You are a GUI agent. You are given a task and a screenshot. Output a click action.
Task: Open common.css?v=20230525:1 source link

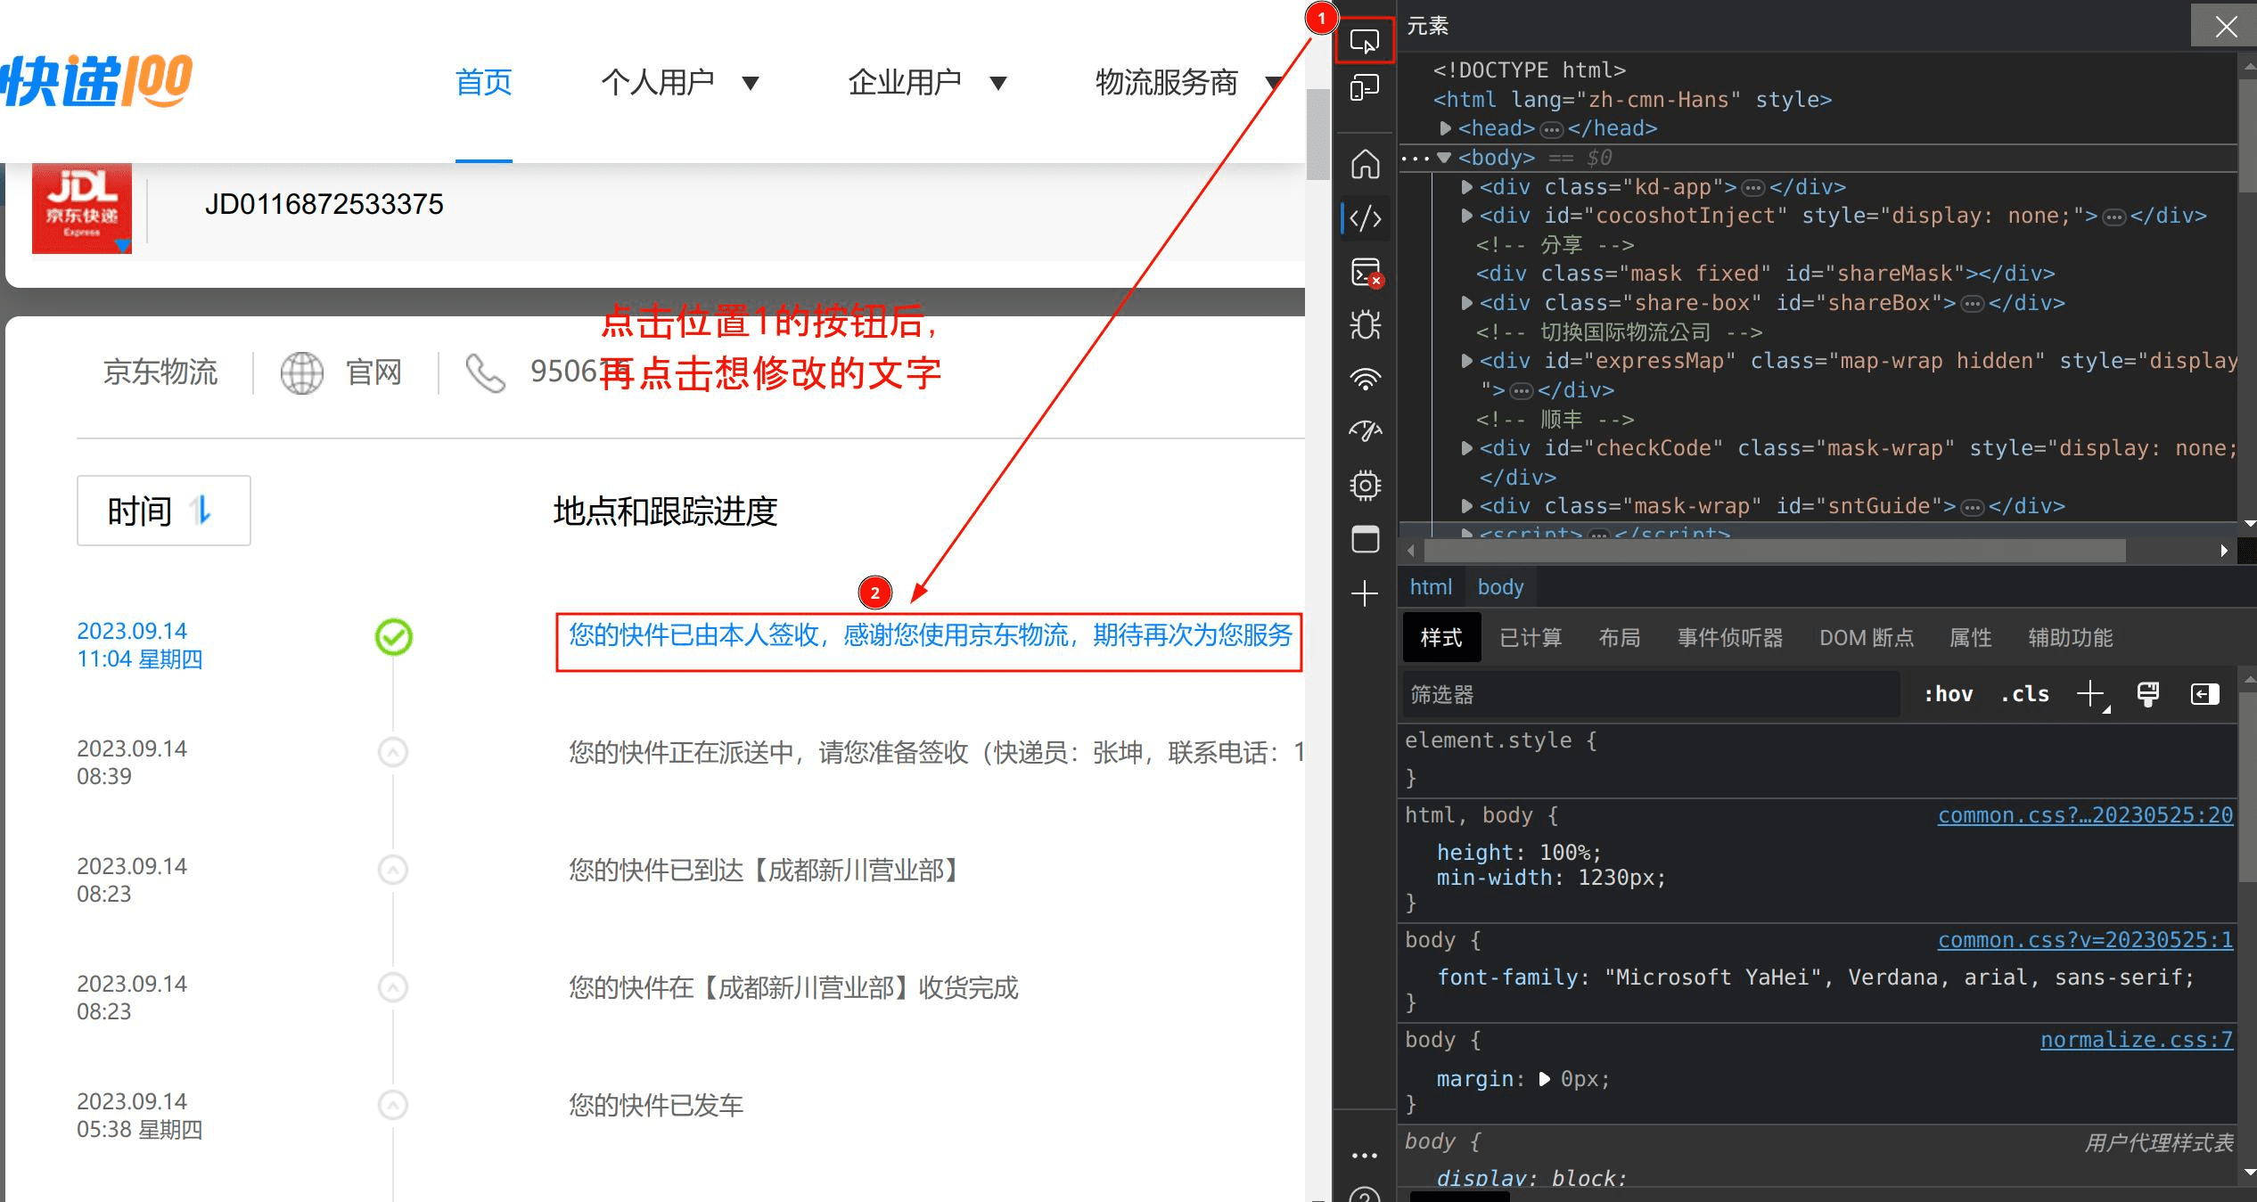click(2085, 940)
